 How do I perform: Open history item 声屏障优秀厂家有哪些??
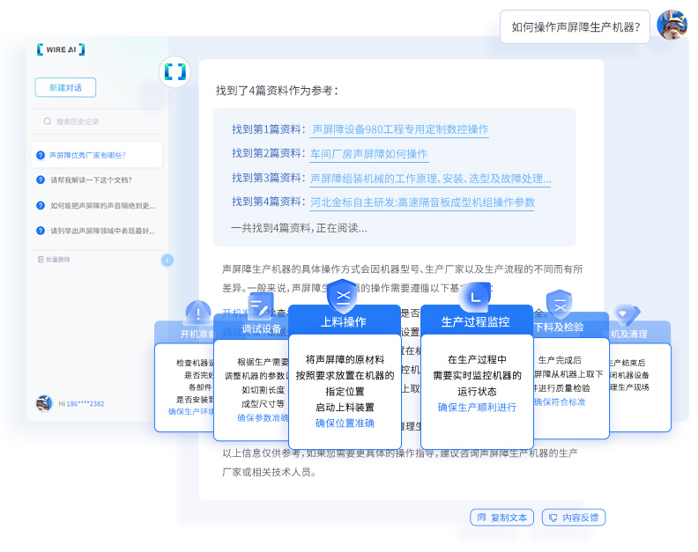87,155
